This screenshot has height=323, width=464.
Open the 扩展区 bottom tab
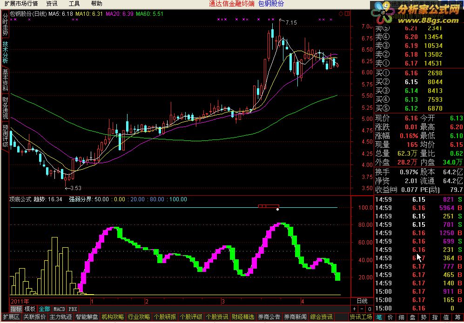11,317
